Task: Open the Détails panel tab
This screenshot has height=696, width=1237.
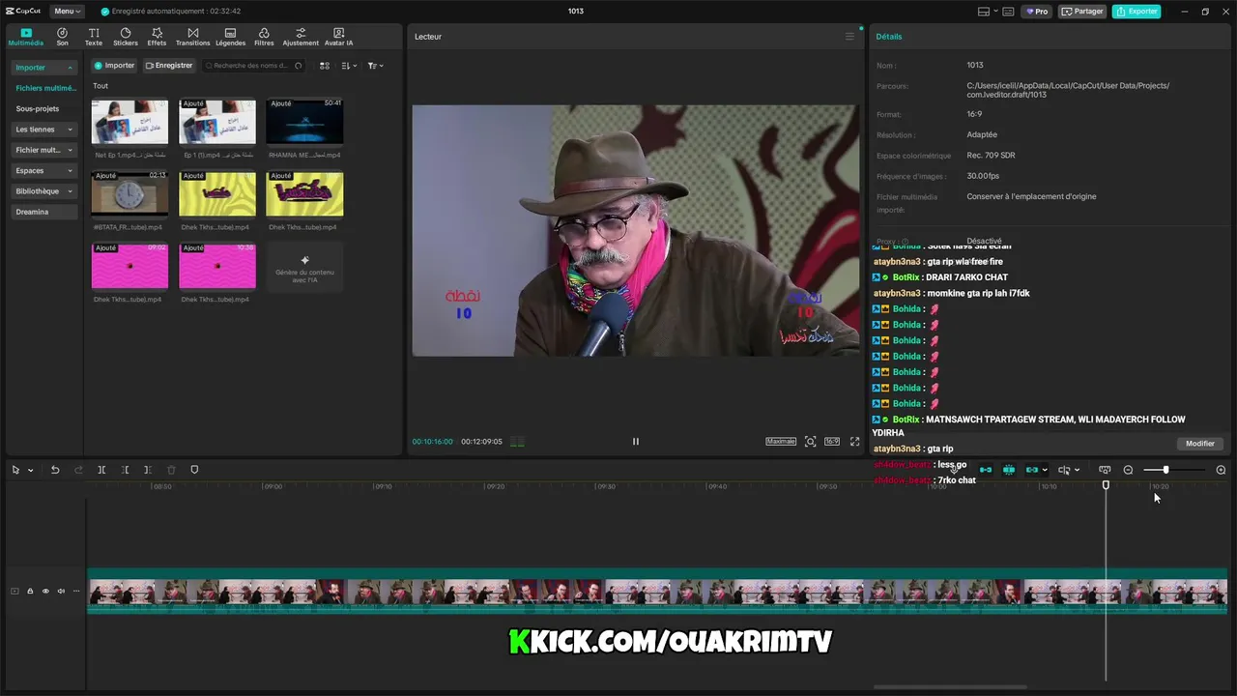Action: coord(888,37)
